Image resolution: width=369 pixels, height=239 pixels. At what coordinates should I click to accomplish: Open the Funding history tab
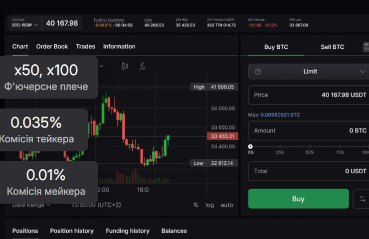(x=127, y=231)
